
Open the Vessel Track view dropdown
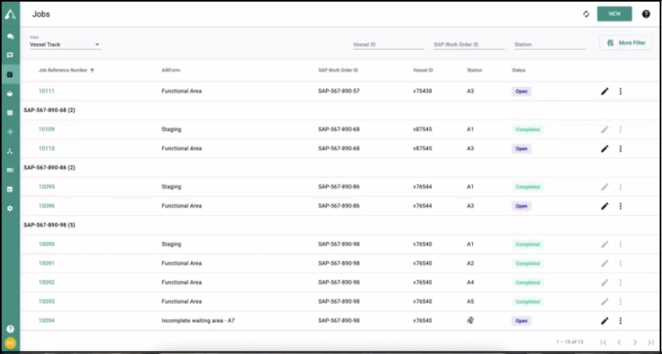65,45
